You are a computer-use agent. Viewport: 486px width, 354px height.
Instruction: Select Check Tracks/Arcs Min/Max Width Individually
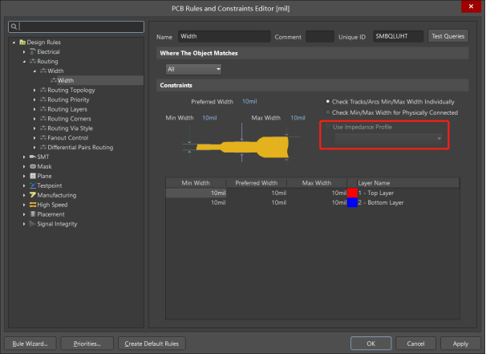click(328, 102)
